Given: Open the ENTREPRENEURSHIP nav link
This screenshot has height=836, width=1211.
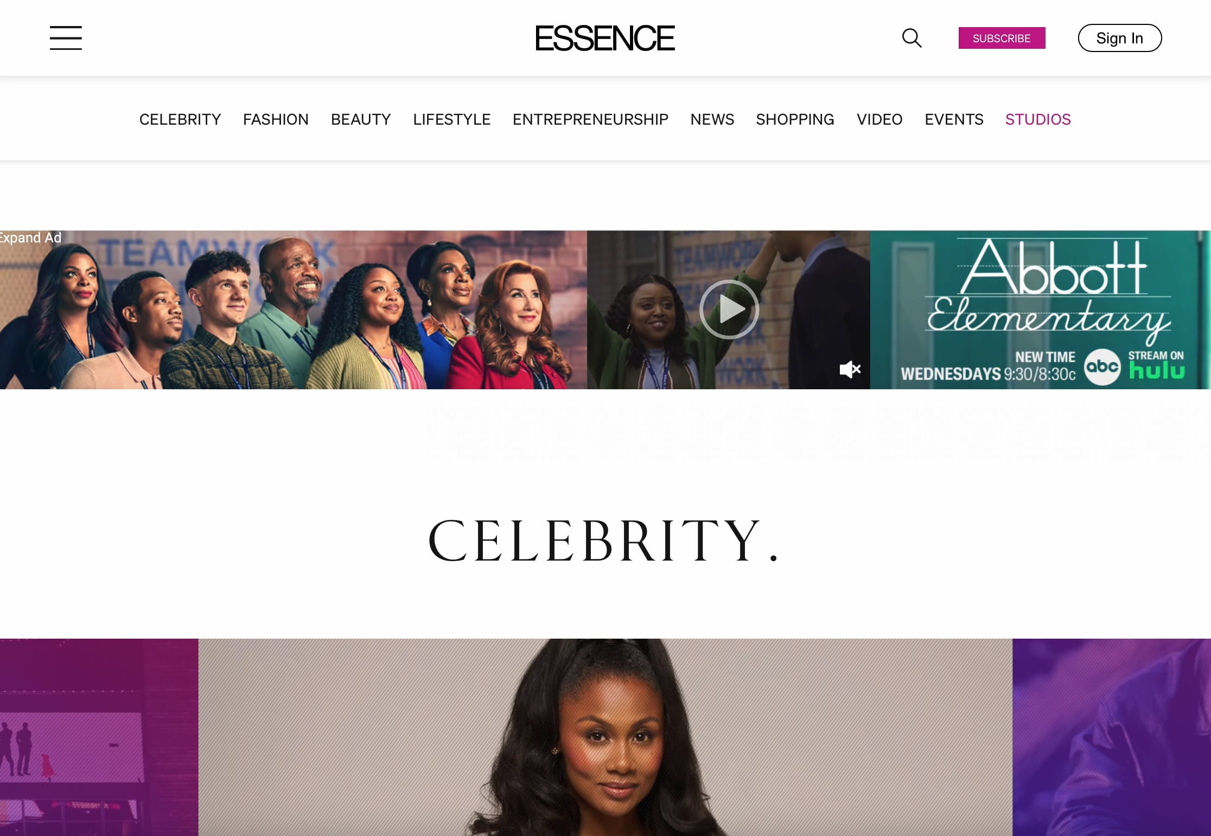Looking at the screenshot, I should point(590,119).
